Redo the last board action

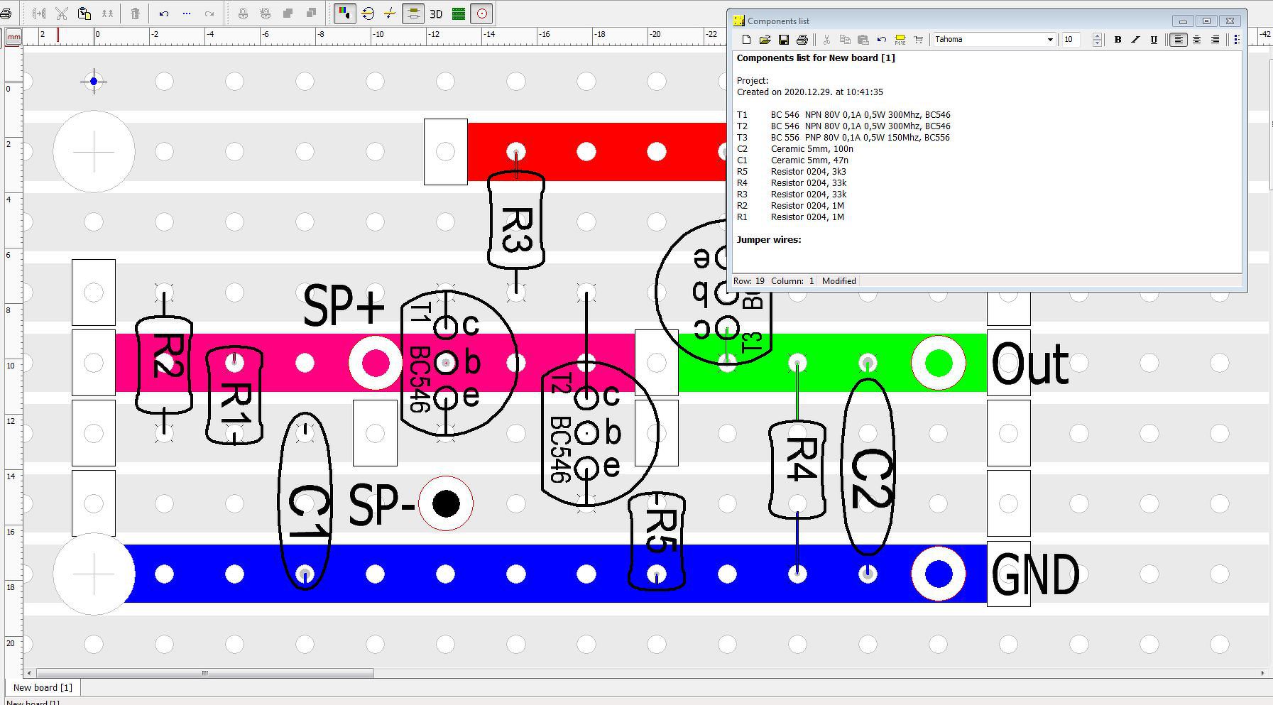(x=209, y=13)
